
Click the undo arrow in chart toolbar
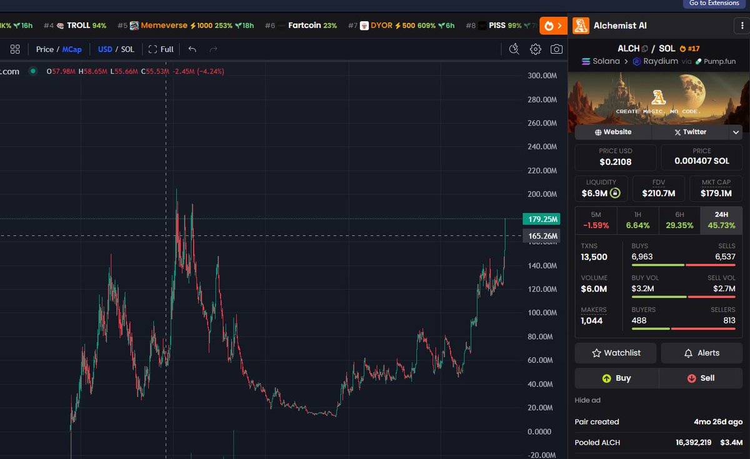[x=192, y=49]
